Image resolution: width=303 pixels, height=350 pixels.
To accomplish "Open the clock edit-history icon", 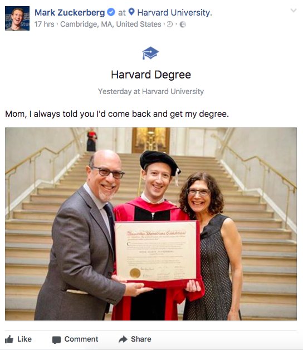I will coord(170,24).
